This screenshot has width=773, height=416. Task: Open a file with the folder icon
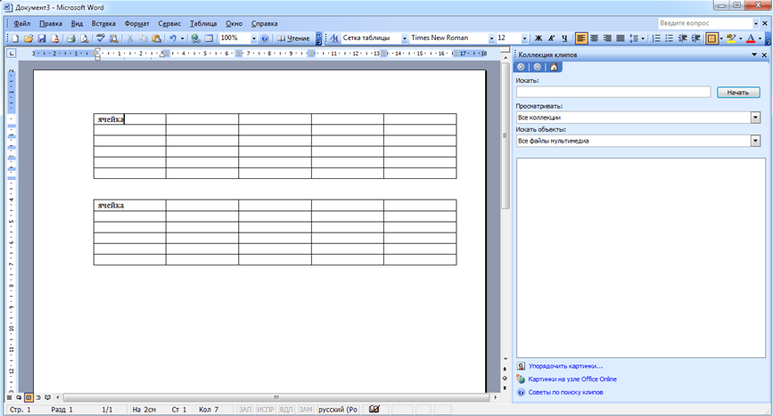29,39
